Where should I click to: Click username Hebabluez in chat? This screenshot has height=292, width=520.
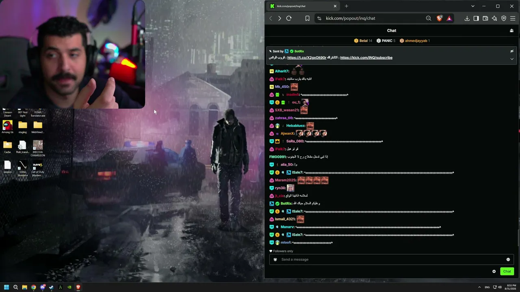tap(295, 126)
